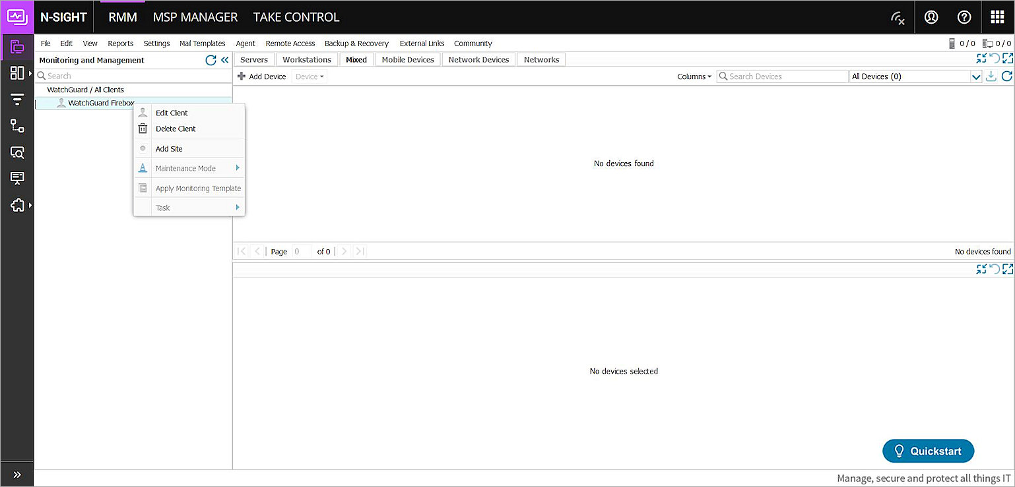Viewport: 1015px width, 487px height.
Task: Open the Mail Templates menu
Action: click(203, 43)
